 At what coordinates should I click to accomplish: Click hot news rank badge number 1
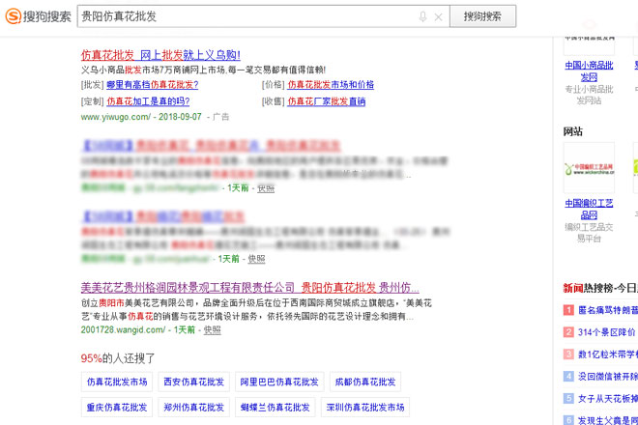568,310
